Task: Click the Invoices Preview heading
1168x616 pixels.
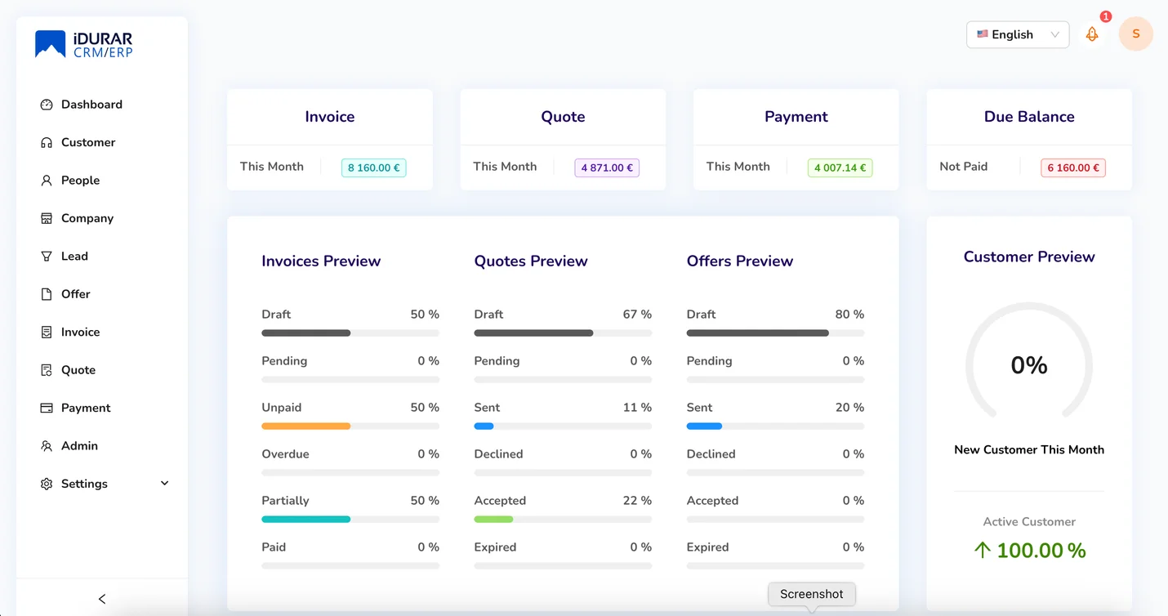Action: pyautogui.click(x=321, y=261)
